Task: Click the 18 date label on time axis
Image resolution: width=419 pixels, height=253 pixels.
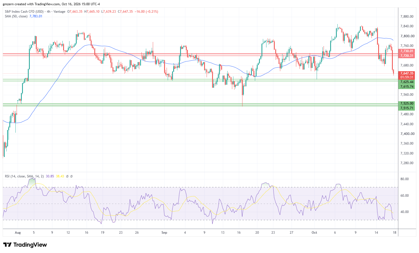Action: pos(395,233)
